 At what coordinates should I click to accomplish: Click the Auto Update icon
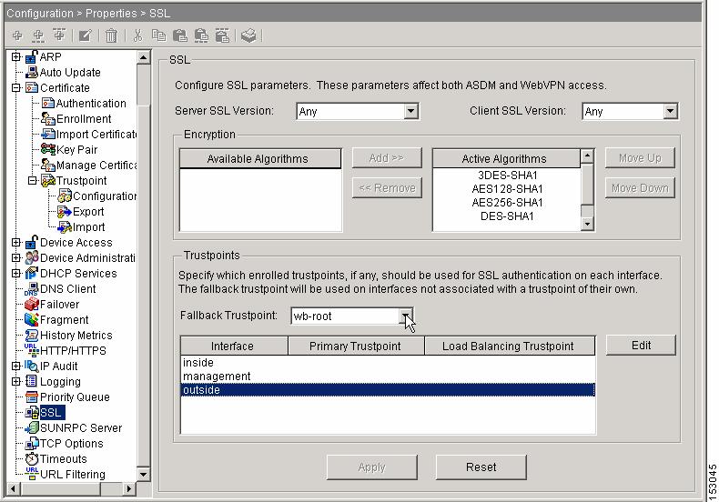pos(32,72)
